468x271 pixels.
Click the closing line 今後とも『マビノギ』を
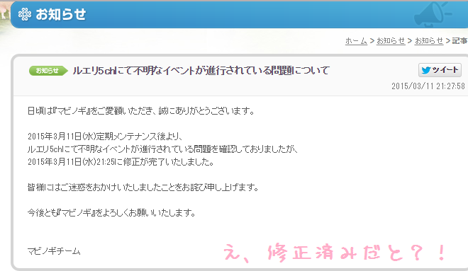[111, 213]
